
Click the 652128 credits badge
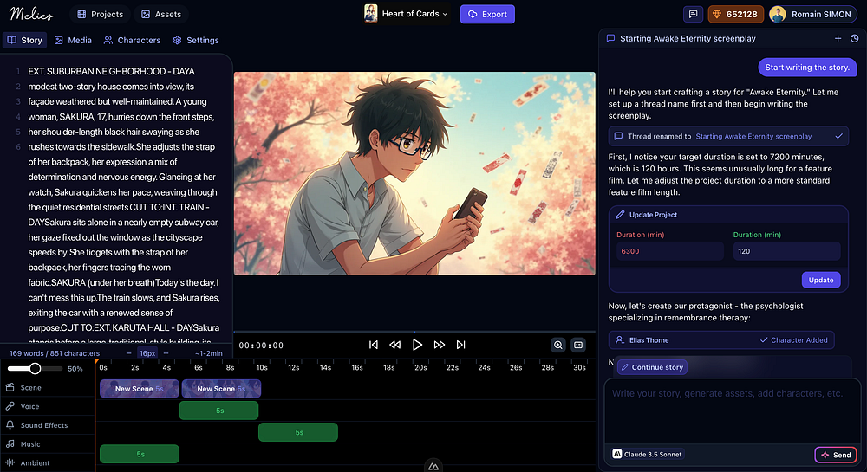point(735,15)
